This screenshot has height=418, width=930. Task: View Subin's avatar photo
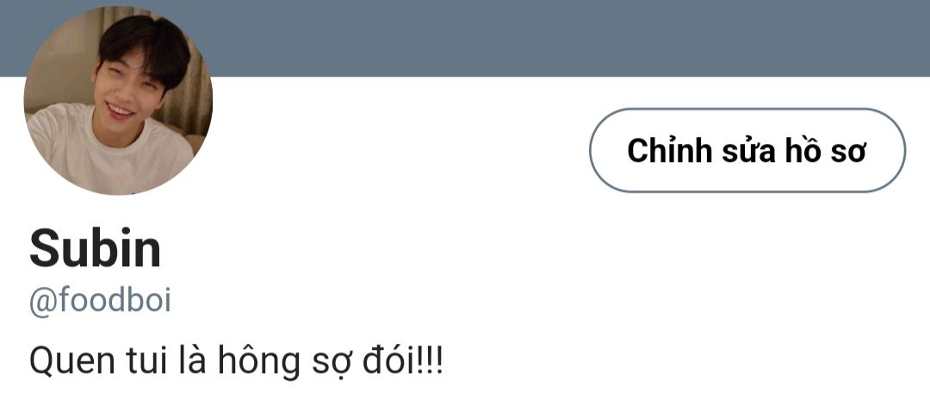coord(118,101)
